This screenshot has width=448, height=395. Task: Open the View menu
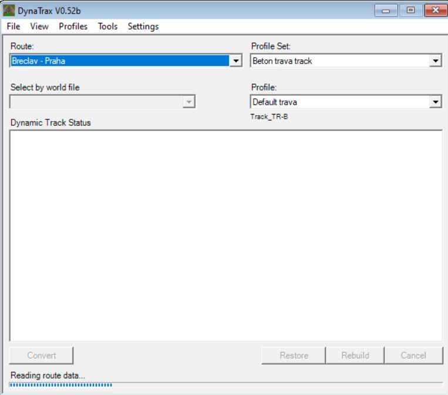pyautogui.click(x=39, y=26)
